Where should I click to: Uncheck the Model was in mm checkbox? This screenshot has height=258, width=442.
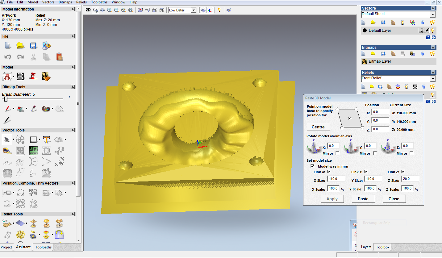pyautogui.click(x=312, y=166)
